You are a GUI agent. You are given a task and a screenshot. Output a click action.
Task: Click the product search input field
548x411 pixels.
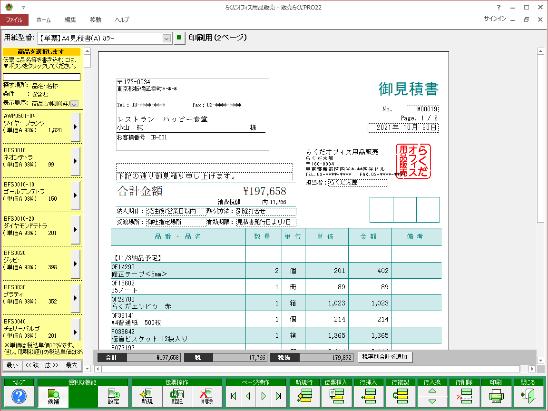point(41,77)
